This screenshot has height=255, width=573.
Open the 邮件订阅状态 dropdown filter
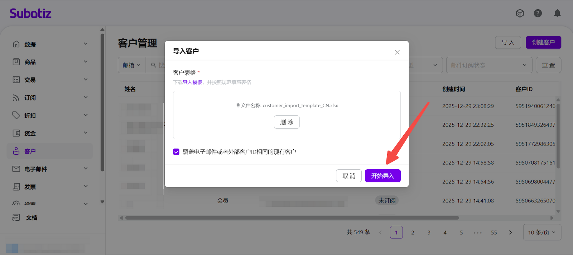click(x=488, y=65)
